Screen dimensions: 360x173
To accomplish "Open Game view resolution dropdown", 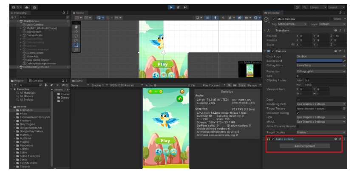I will (x=126, y=85).
